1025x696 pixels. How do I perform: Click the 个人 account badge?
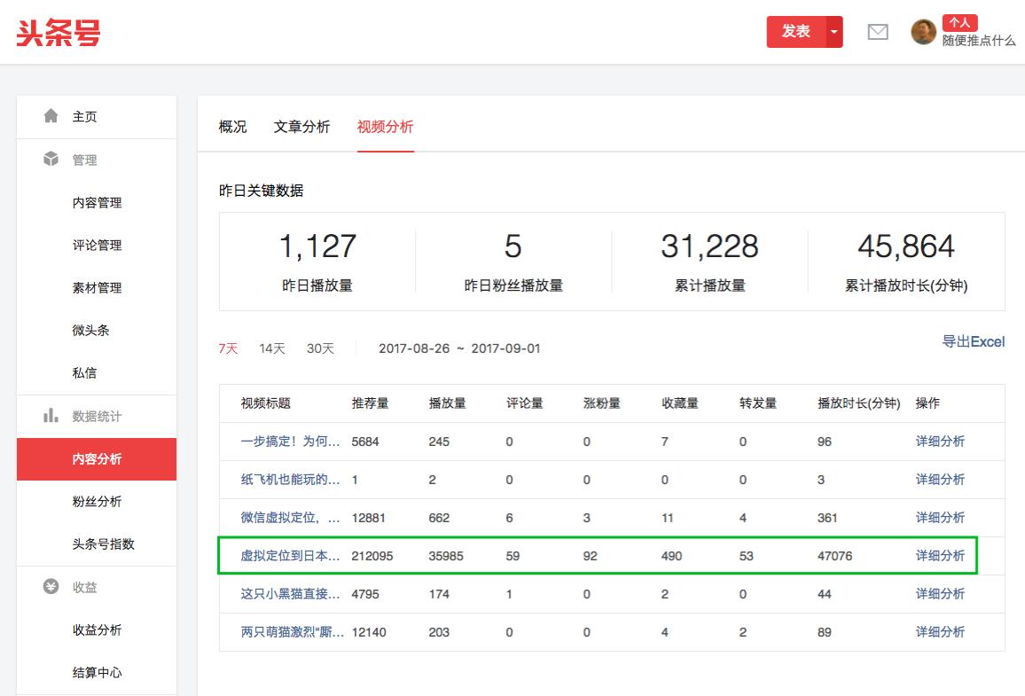(961, 23)
